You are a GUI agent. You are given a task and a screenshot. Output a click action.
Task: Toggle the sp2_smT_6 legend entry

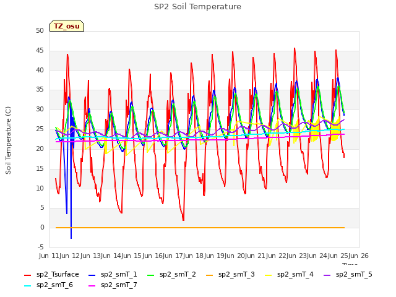pyautogui.click(x=48, y=285)
